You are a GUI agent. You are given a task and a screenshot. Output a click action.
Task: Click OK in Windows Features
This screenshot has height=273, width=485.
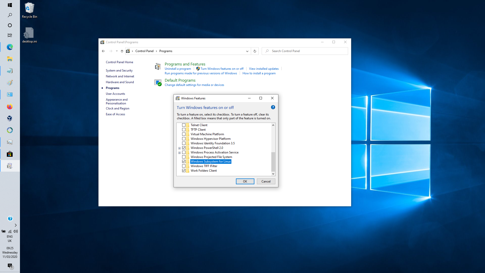pyautogui.click(x=245, y=181)
